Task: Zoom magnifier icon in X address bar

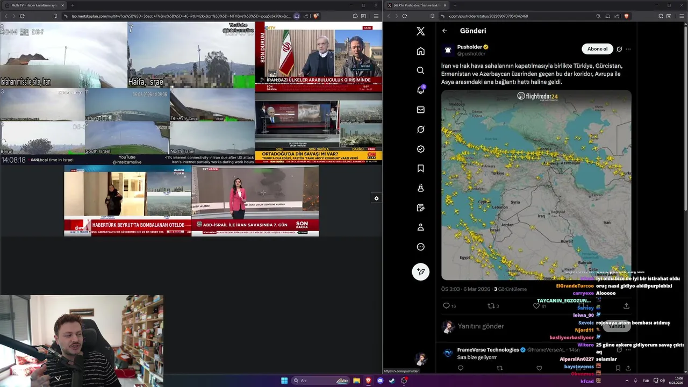Action: tap(598, 16)
